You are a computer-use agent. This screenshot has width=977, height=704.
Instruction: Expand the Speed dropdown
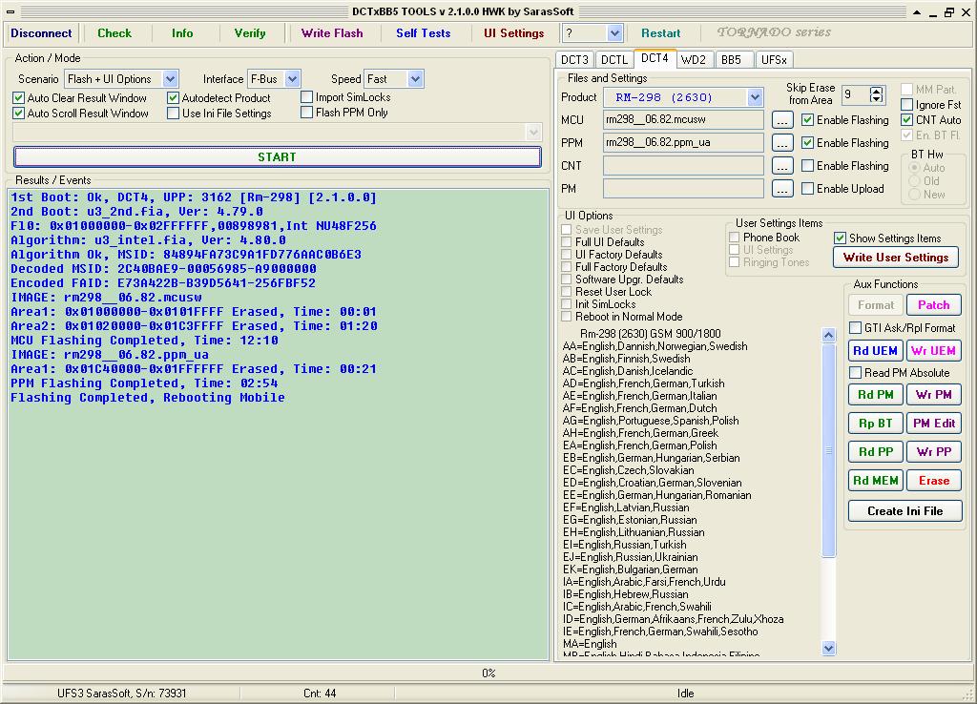(x=416, y=79)
